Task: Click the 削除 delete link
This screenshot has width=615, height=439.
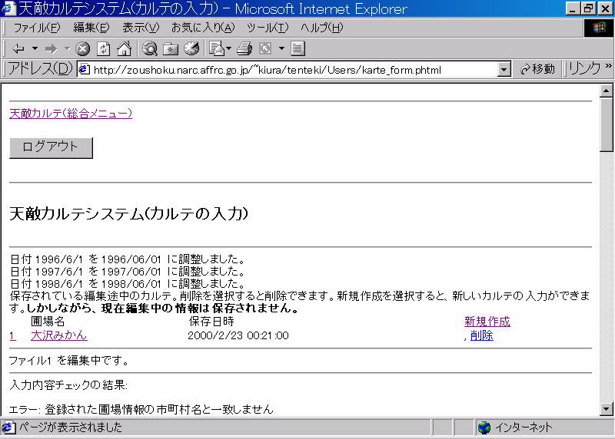Action: coord(482,335)
